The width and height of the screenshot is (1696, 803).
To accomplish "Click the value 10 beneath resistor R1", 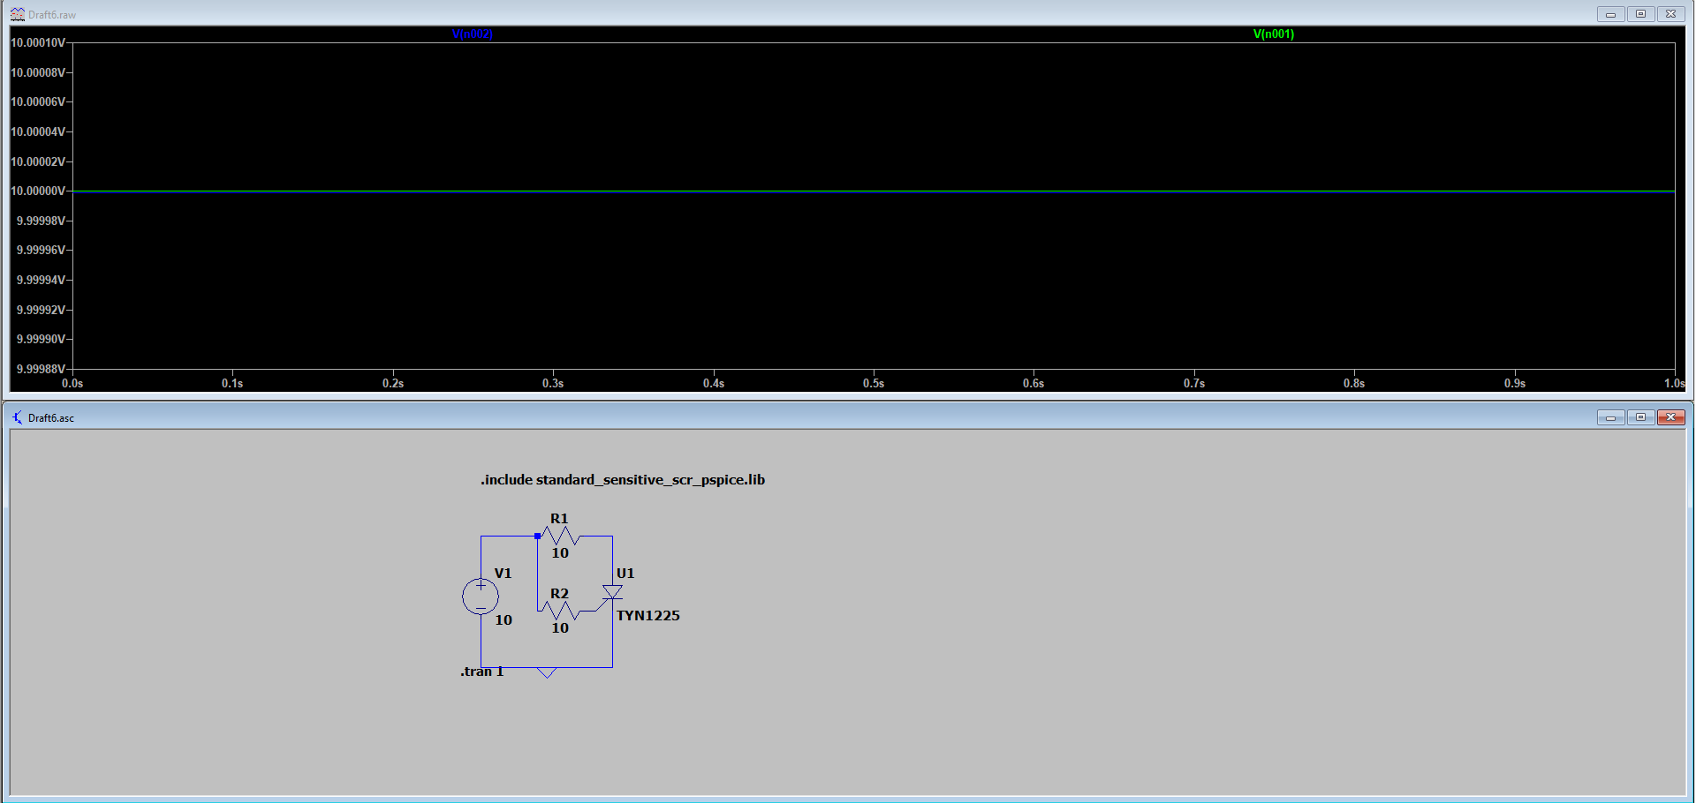I will [560, 553].
